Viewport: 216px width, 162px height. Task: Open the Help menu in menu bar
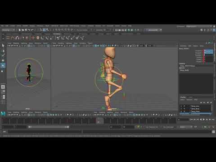[x=130, y=26]
